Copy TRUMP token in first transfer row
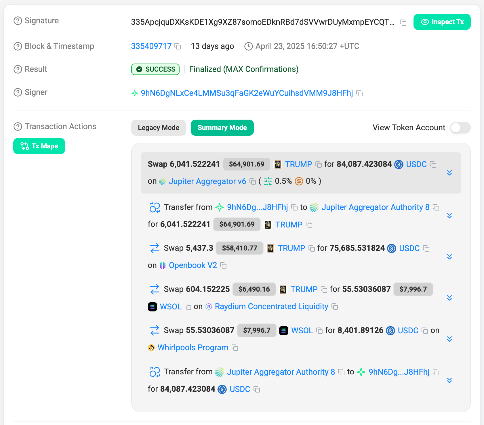Viewport: 484px width, 425px height. click(309, 225)
